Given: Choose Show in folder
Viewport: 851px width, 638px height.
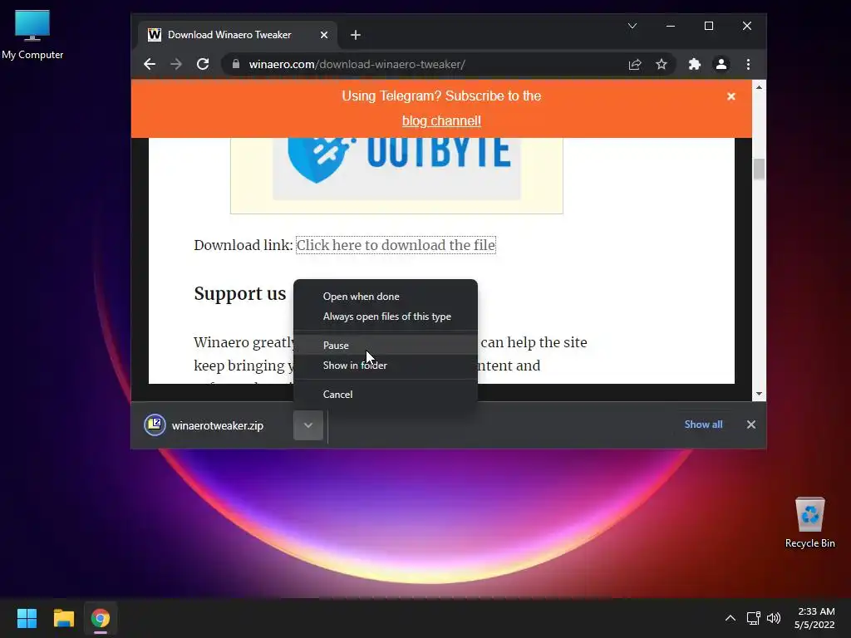Looking at the screenshot, I should pos(386,366).
